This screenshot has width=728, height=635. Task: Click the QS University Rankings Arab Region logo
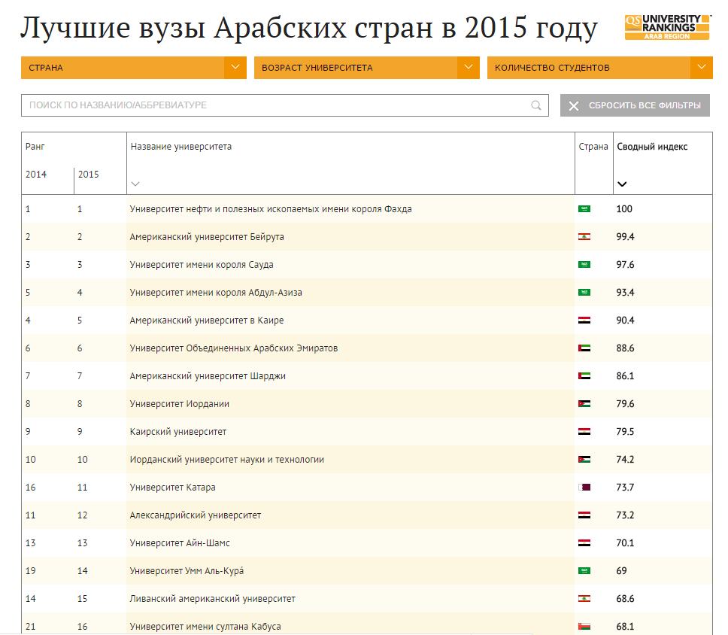[668, 27]
